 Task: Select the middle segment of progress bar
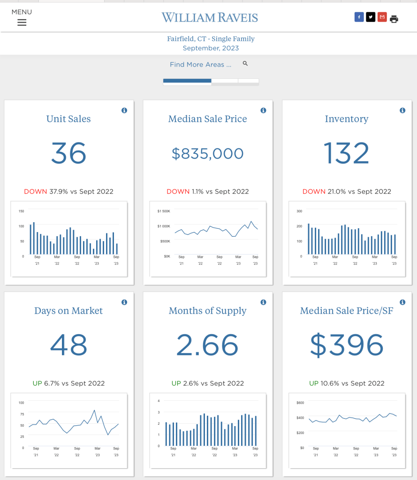(x=225, y=81)
